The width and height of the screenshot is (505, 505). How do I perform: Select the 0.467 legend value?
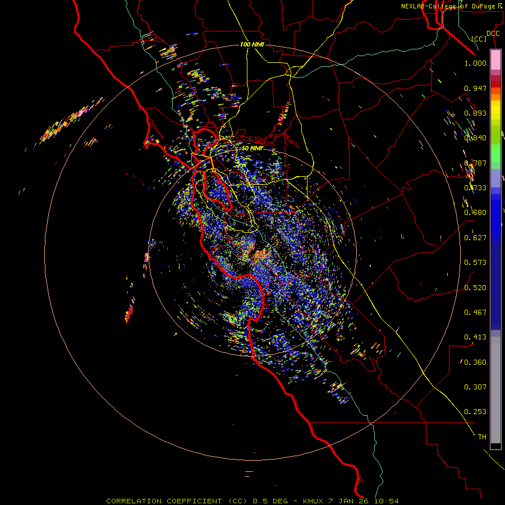(x=475, y=313)
